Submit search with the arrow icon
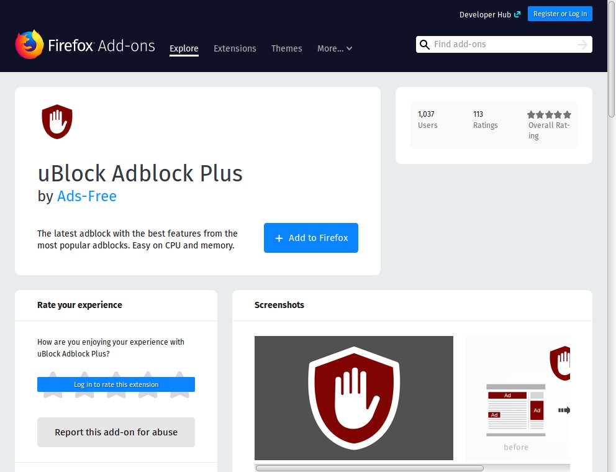Viewport: 616px width, 472px height. pyautogui.click(x=582, y=45)
